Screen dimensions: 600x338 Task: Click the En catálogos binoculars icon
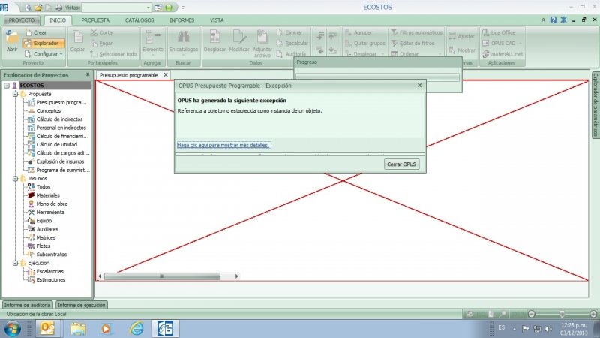(182, 38)
